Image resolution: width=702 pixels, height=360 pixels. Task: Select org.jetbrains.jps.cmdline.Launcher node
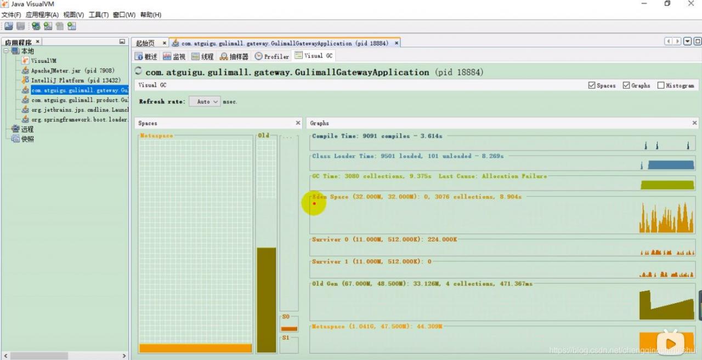80,110
